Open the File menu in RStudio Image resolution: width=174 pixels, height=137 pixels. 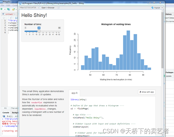point(3,5)
